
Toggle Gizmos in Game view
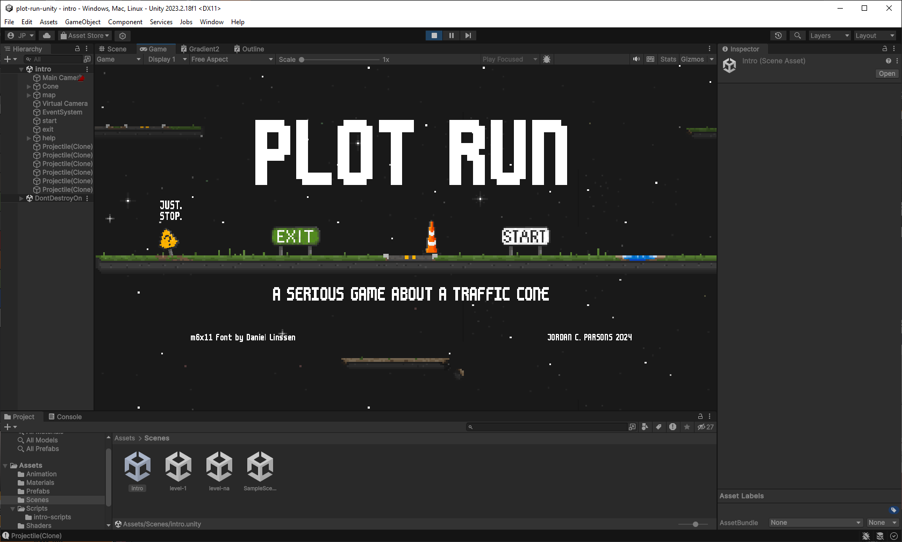click(x=692, y=59)
